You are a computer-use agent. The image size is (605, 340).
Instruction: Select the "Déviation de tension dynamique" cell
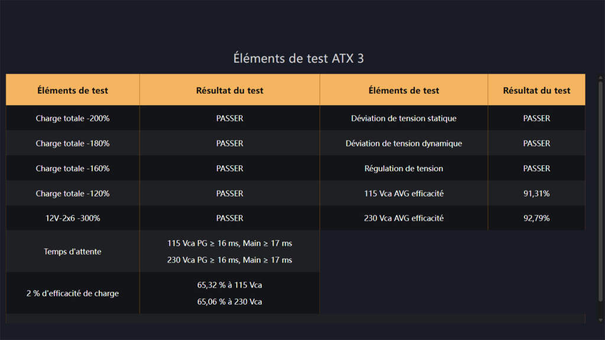tap(404, 143)
